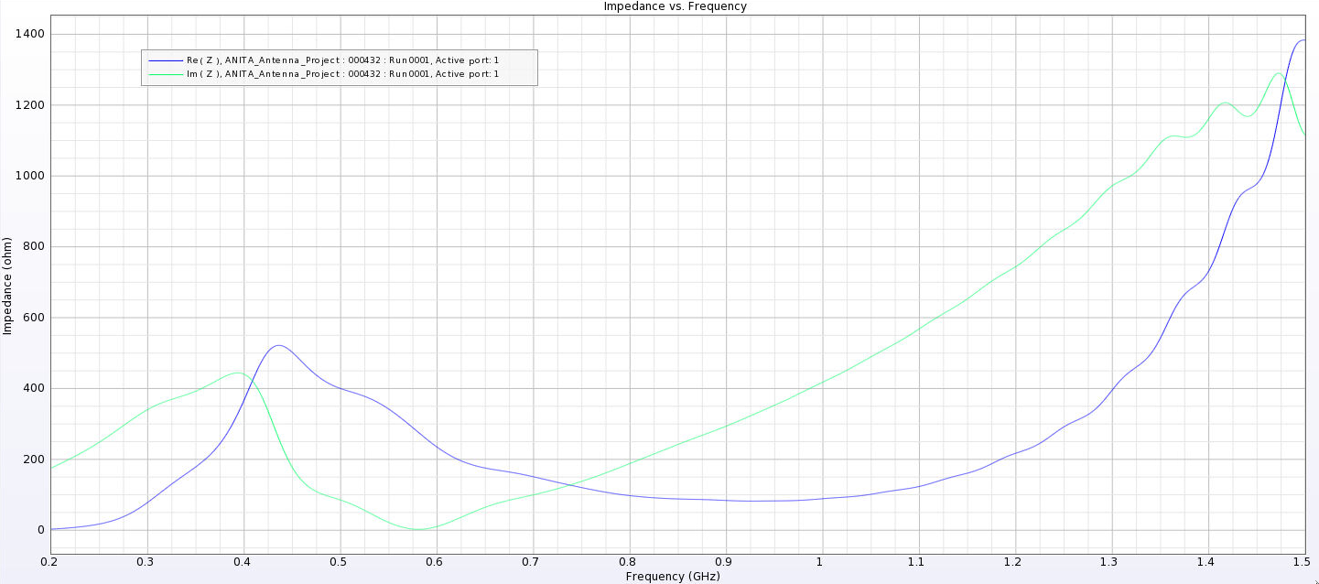Viewport: 1319px width, 584px height.
Task: Click the 1.2 tick label on x-axis
Action: 1014,561
